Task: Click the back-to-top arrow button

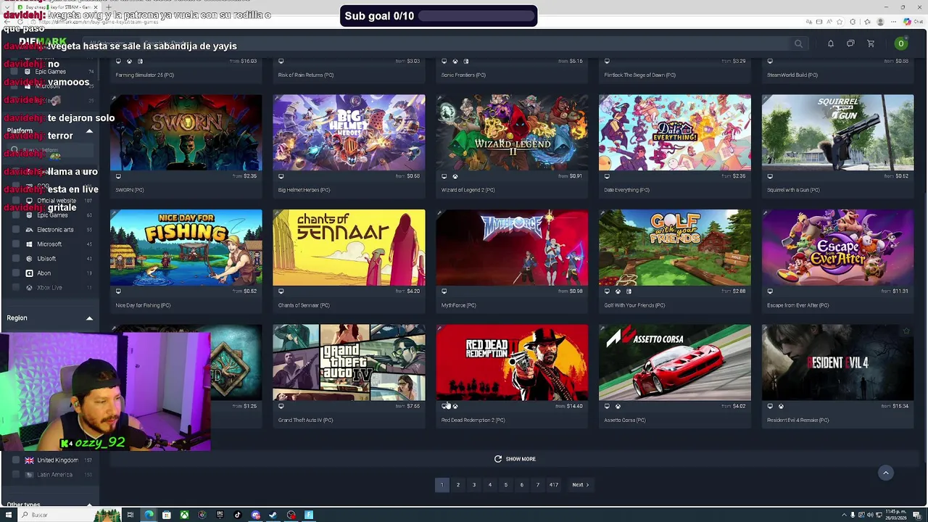Action: coord(885,473)
